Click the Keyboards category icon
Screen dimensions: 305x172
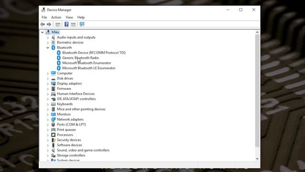(x=53, y=104)
